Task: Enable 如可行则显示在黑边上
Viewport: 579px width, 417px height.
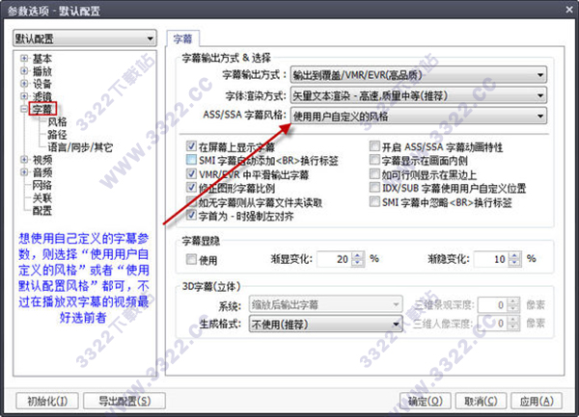Action: 374,173
